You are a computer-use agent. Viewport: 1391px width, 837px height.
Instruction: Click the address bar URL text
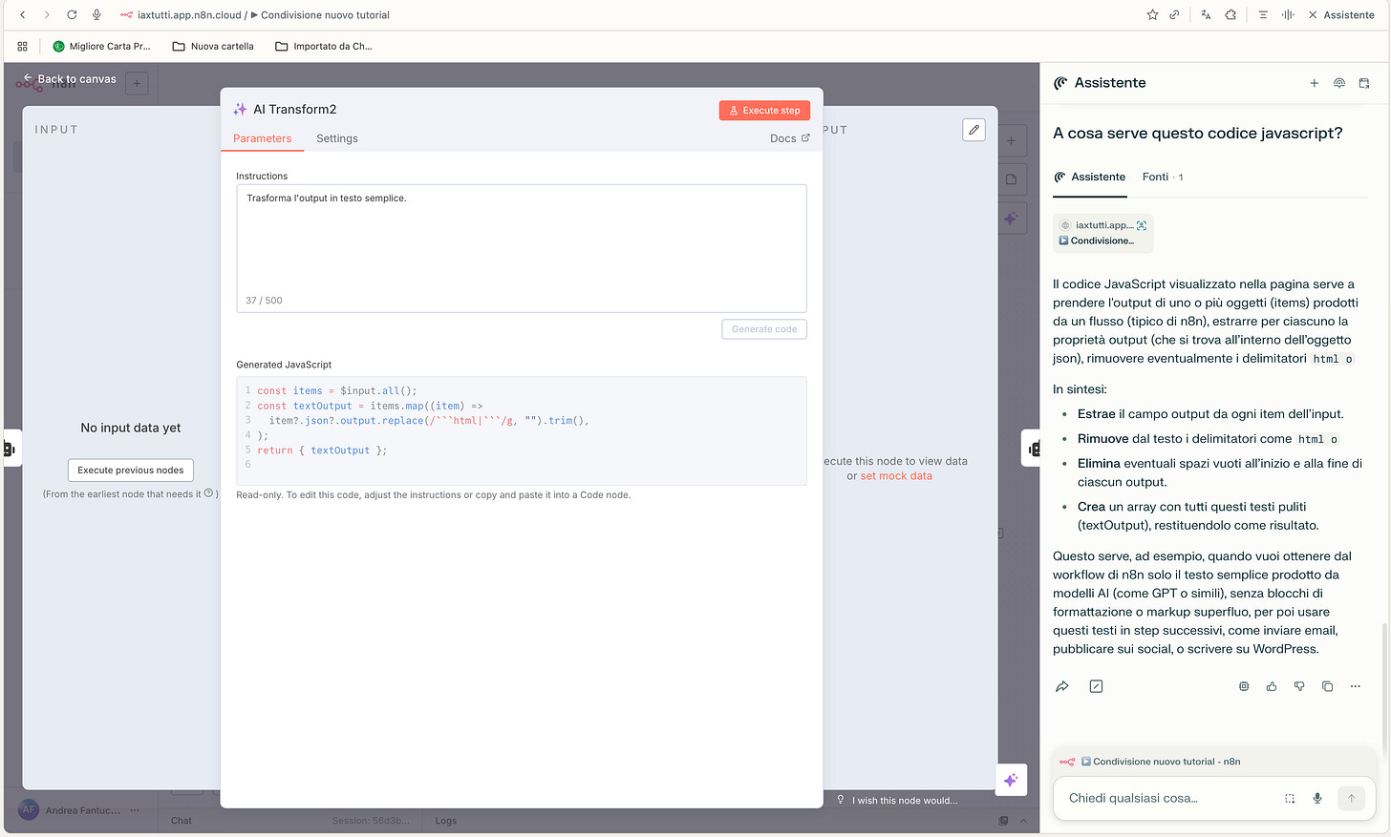263,15
